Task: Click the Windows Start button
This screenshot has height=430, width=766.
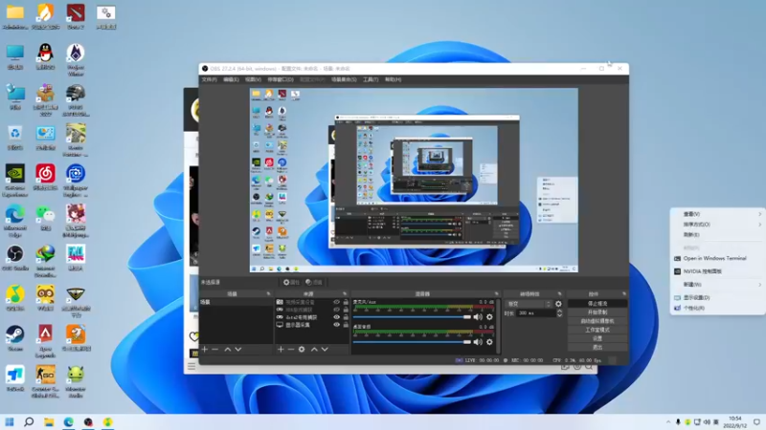Action: point(10,421)
